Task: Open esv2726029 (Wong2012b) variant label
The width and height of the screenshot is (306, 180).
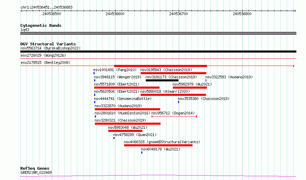Action: tap(43, 55)
